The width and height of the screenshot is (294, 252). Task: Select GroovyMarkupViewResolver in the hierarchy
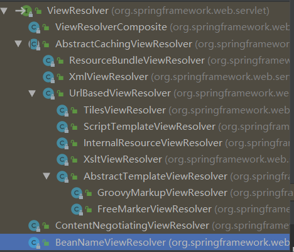[x=162, y=193]
